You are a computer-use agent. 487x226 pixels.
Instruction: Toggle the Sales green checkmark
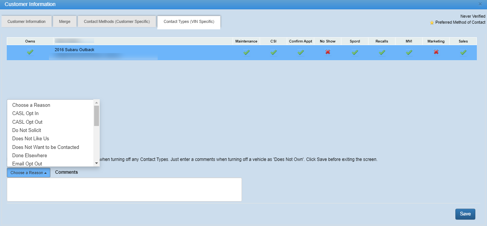coord(463,52)
